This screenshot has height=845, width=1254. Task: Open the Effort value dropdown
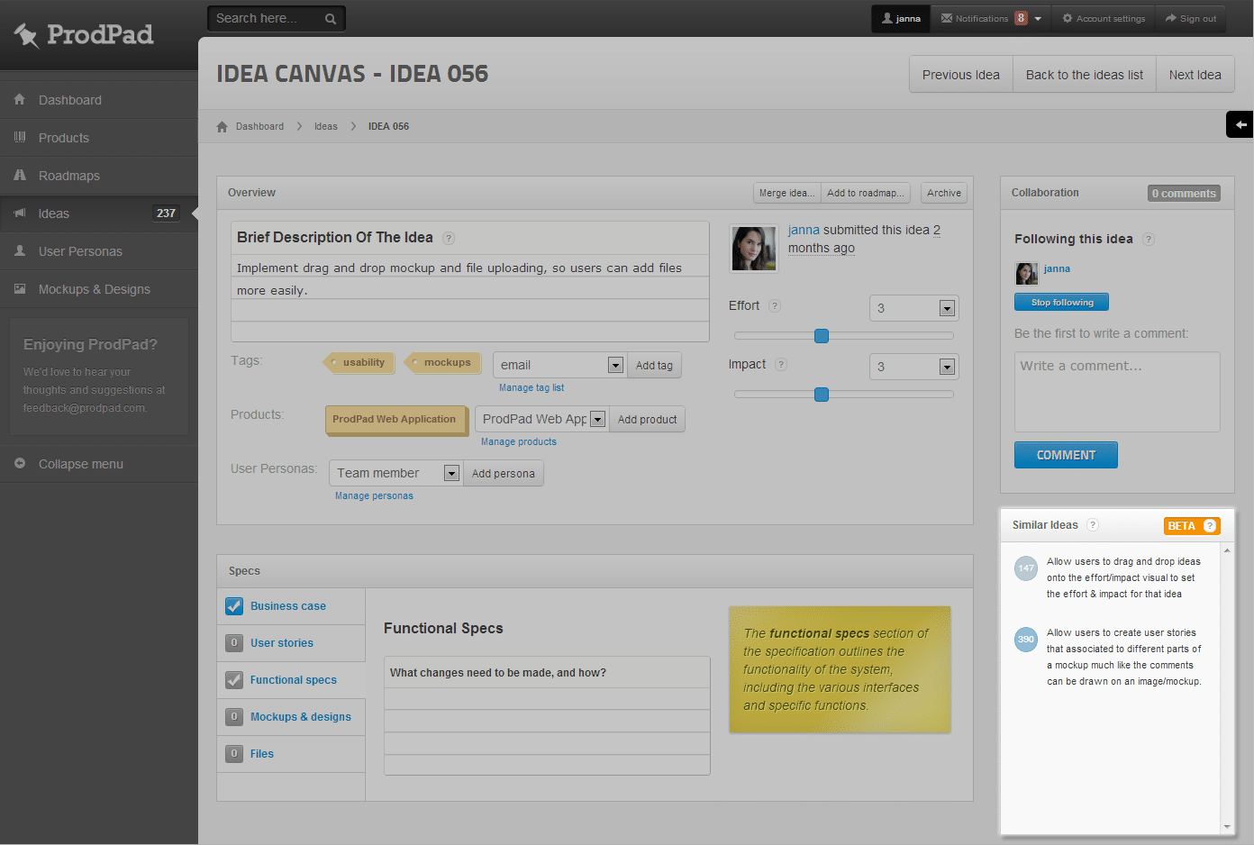point(913,308)
